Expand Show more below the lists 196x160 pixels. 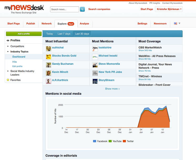pos(112,89)
